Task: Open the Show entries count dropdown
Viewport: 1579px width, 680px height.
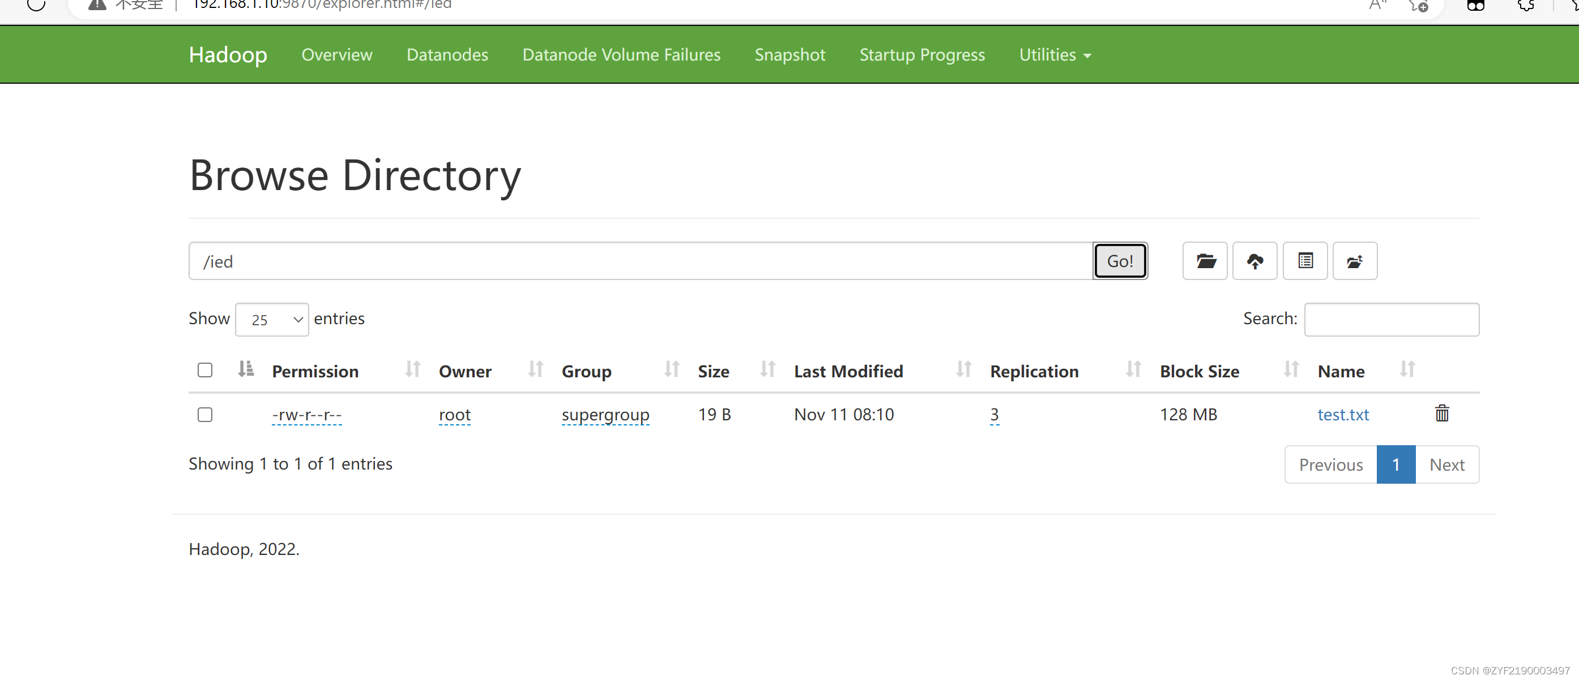Action: [271, 320]
